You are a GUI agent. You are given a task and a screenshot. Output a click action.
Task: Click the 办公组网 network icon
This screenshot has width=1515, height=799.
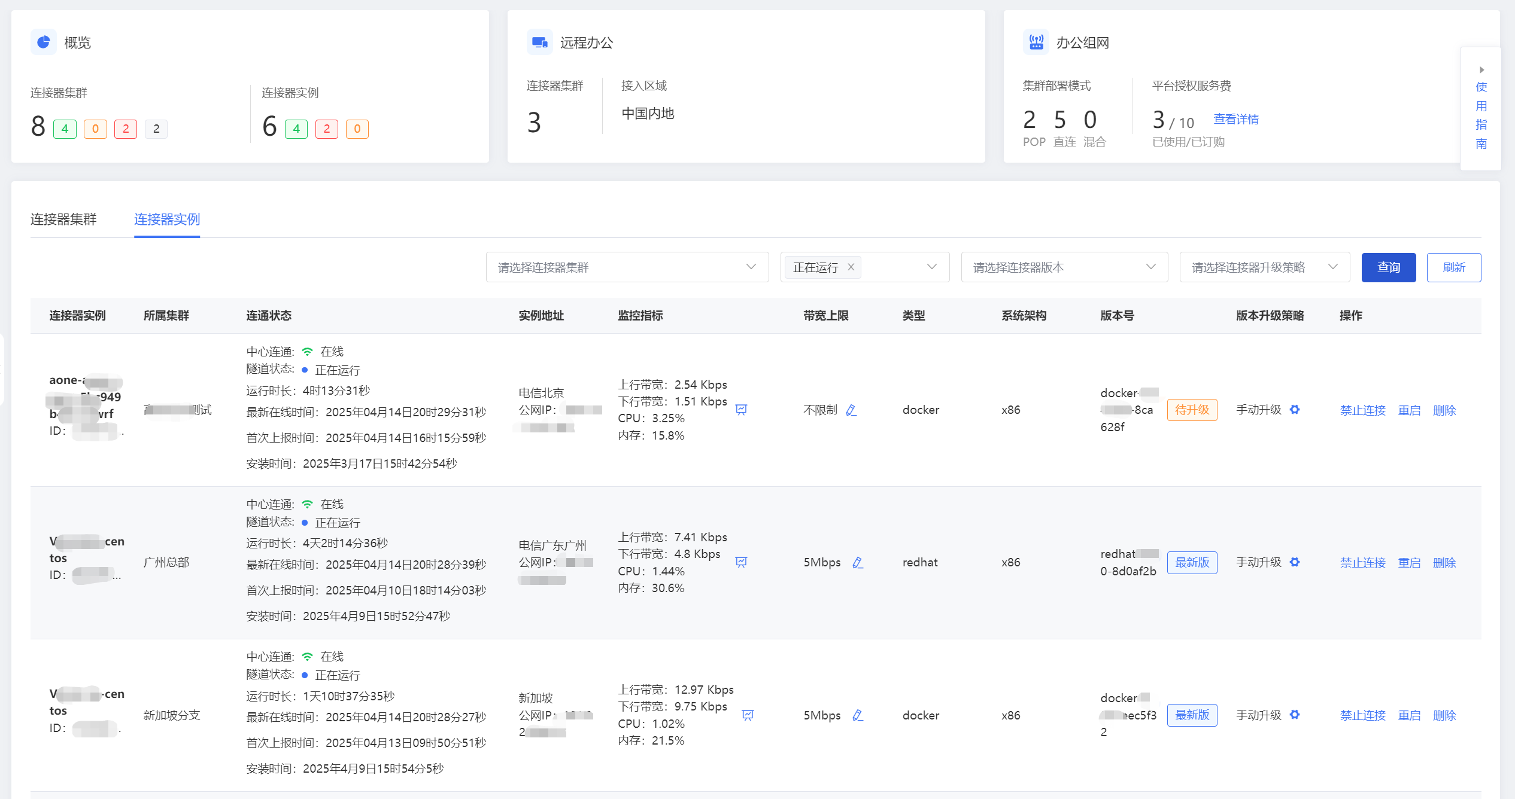pyautogui.click(x=1036, y=42)
